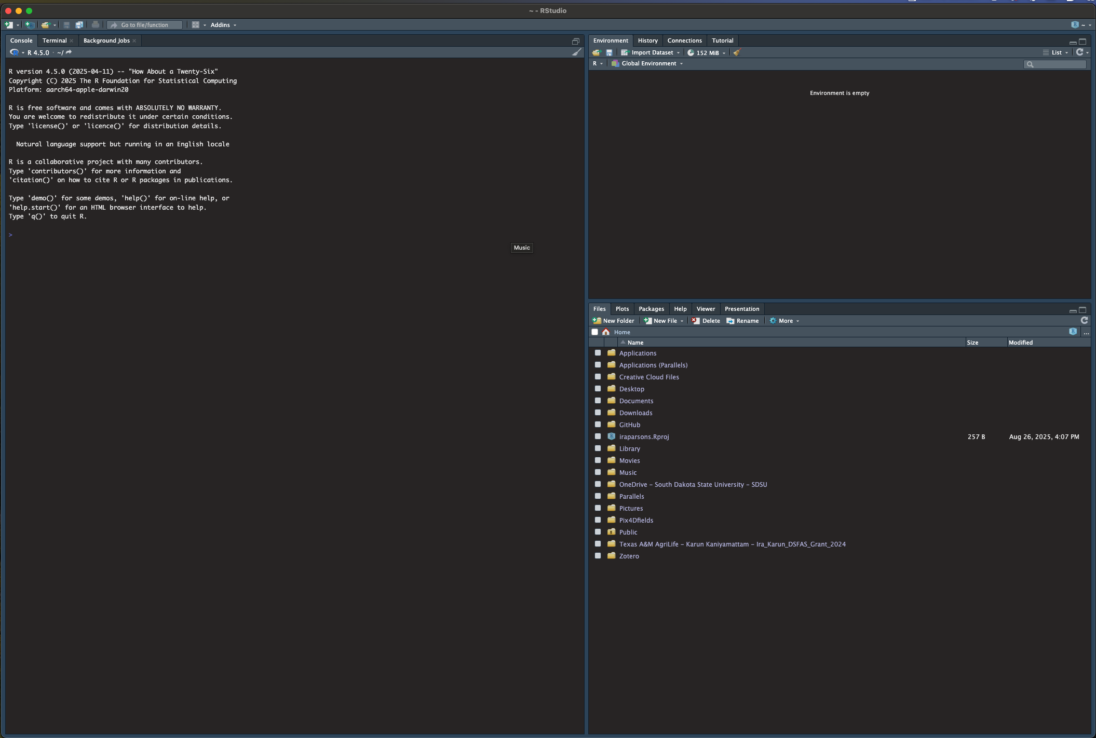Click the workspace panes grid icon
Screen dimensions: 1096x738
pos(195,25)
